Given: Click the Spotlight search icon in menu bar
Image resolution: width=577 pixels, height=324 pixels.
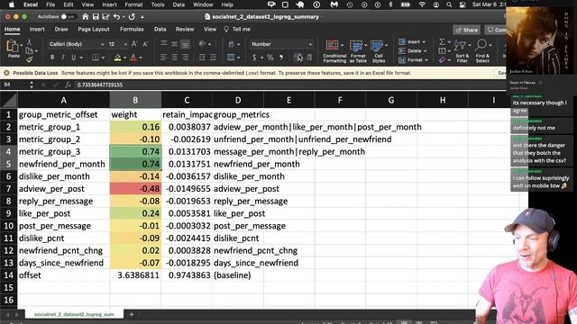Looking at the screenshot, I should 449,4.
